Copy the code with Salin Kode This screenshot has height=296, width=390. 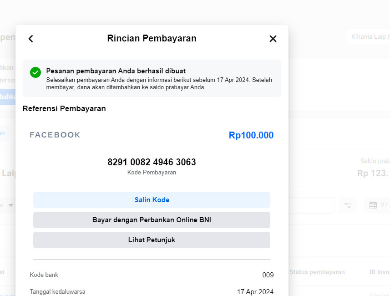(x=152, y=200)
